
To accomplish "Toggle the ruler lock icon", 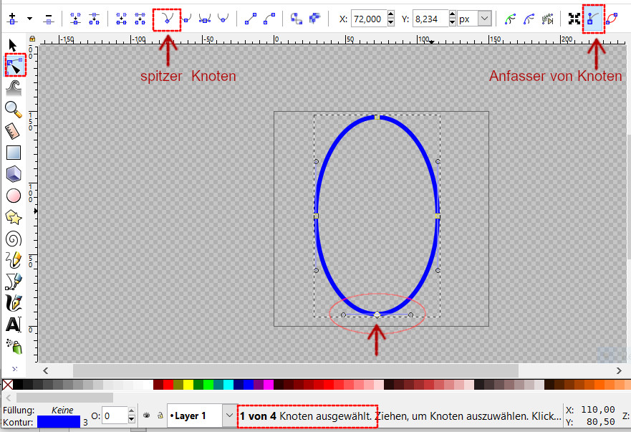I will tap(32, 39).
